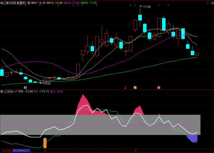
Task: Click the 17.86 high price label
Action: click(147, 7)
